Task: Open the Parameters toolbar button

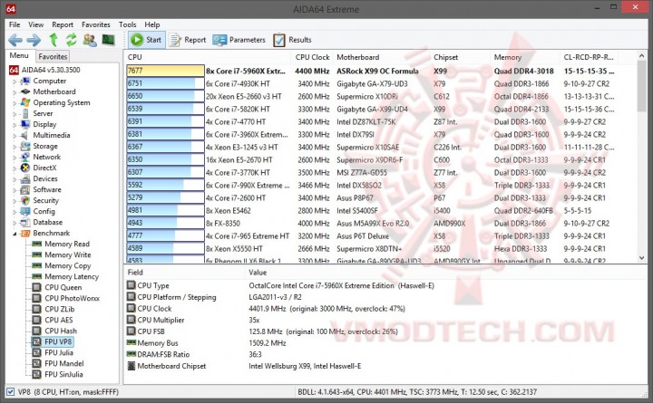Action: coord(239,40)
